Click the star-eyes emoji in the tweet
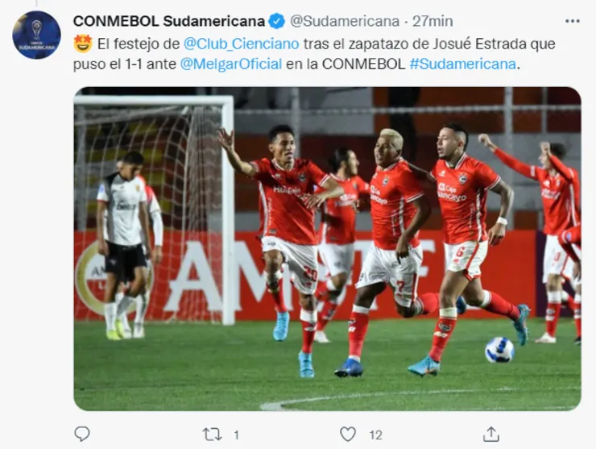Image resolution: width=596 pixels, height=449 pixels. pos(83,44)
